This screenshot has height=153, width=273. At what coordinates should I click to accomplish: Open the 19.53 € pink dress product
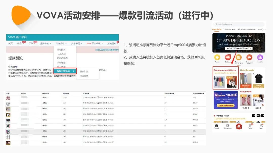(x=246, y=101)
